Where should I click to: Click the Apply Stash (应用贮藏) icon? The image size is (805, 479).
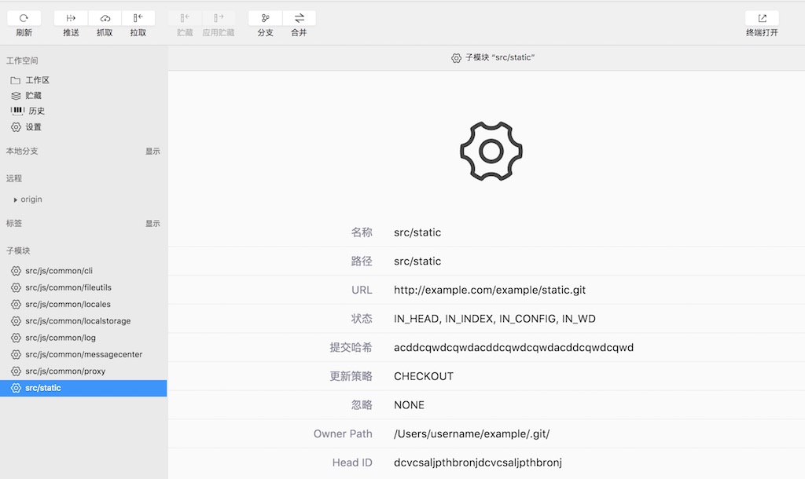(x=219, y=18)
